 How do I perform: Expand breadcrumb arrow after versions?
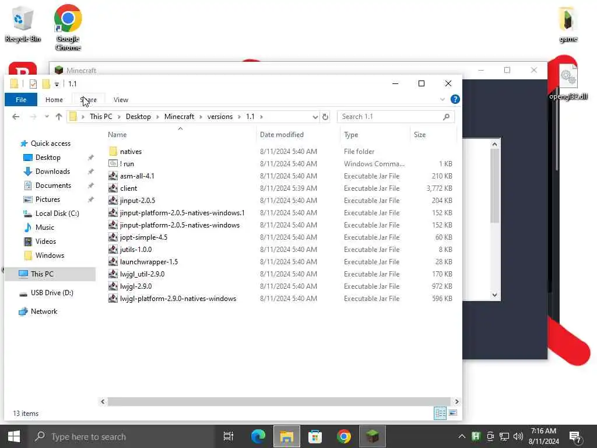point(239,117)
